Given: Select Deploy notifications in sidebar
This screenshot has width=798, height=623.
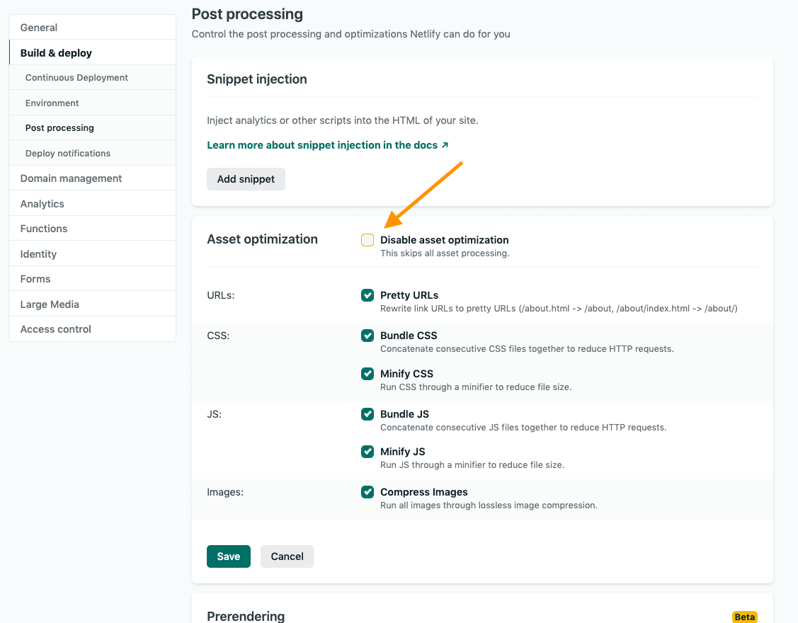Looking at the screenshot, I should [x=68, y=154].
